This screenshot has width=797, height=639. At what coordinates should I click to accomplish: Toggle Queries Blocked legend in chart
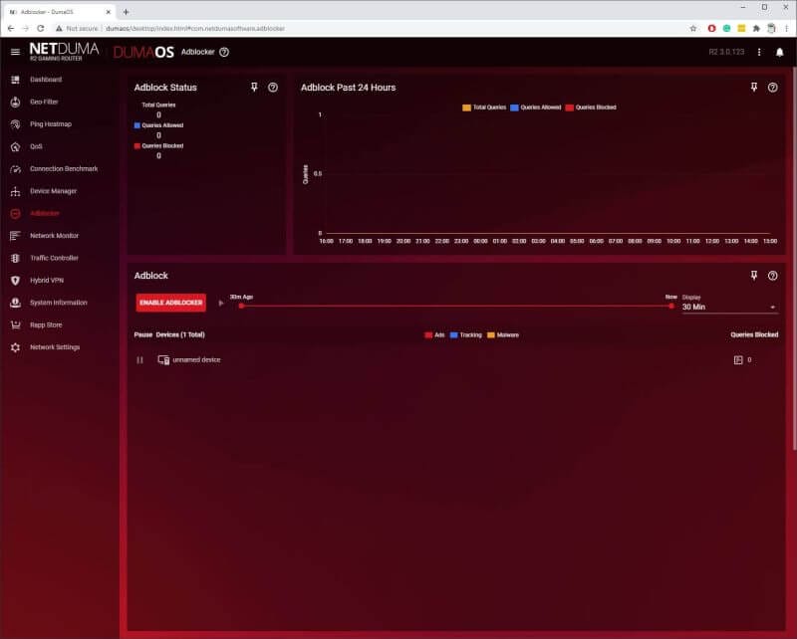point(591,106)
